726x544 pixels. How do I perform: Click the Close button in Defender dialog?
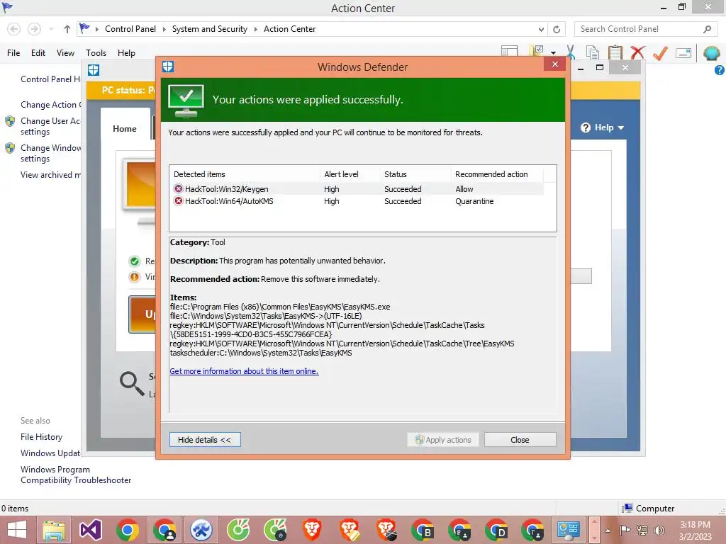(520, 439)
